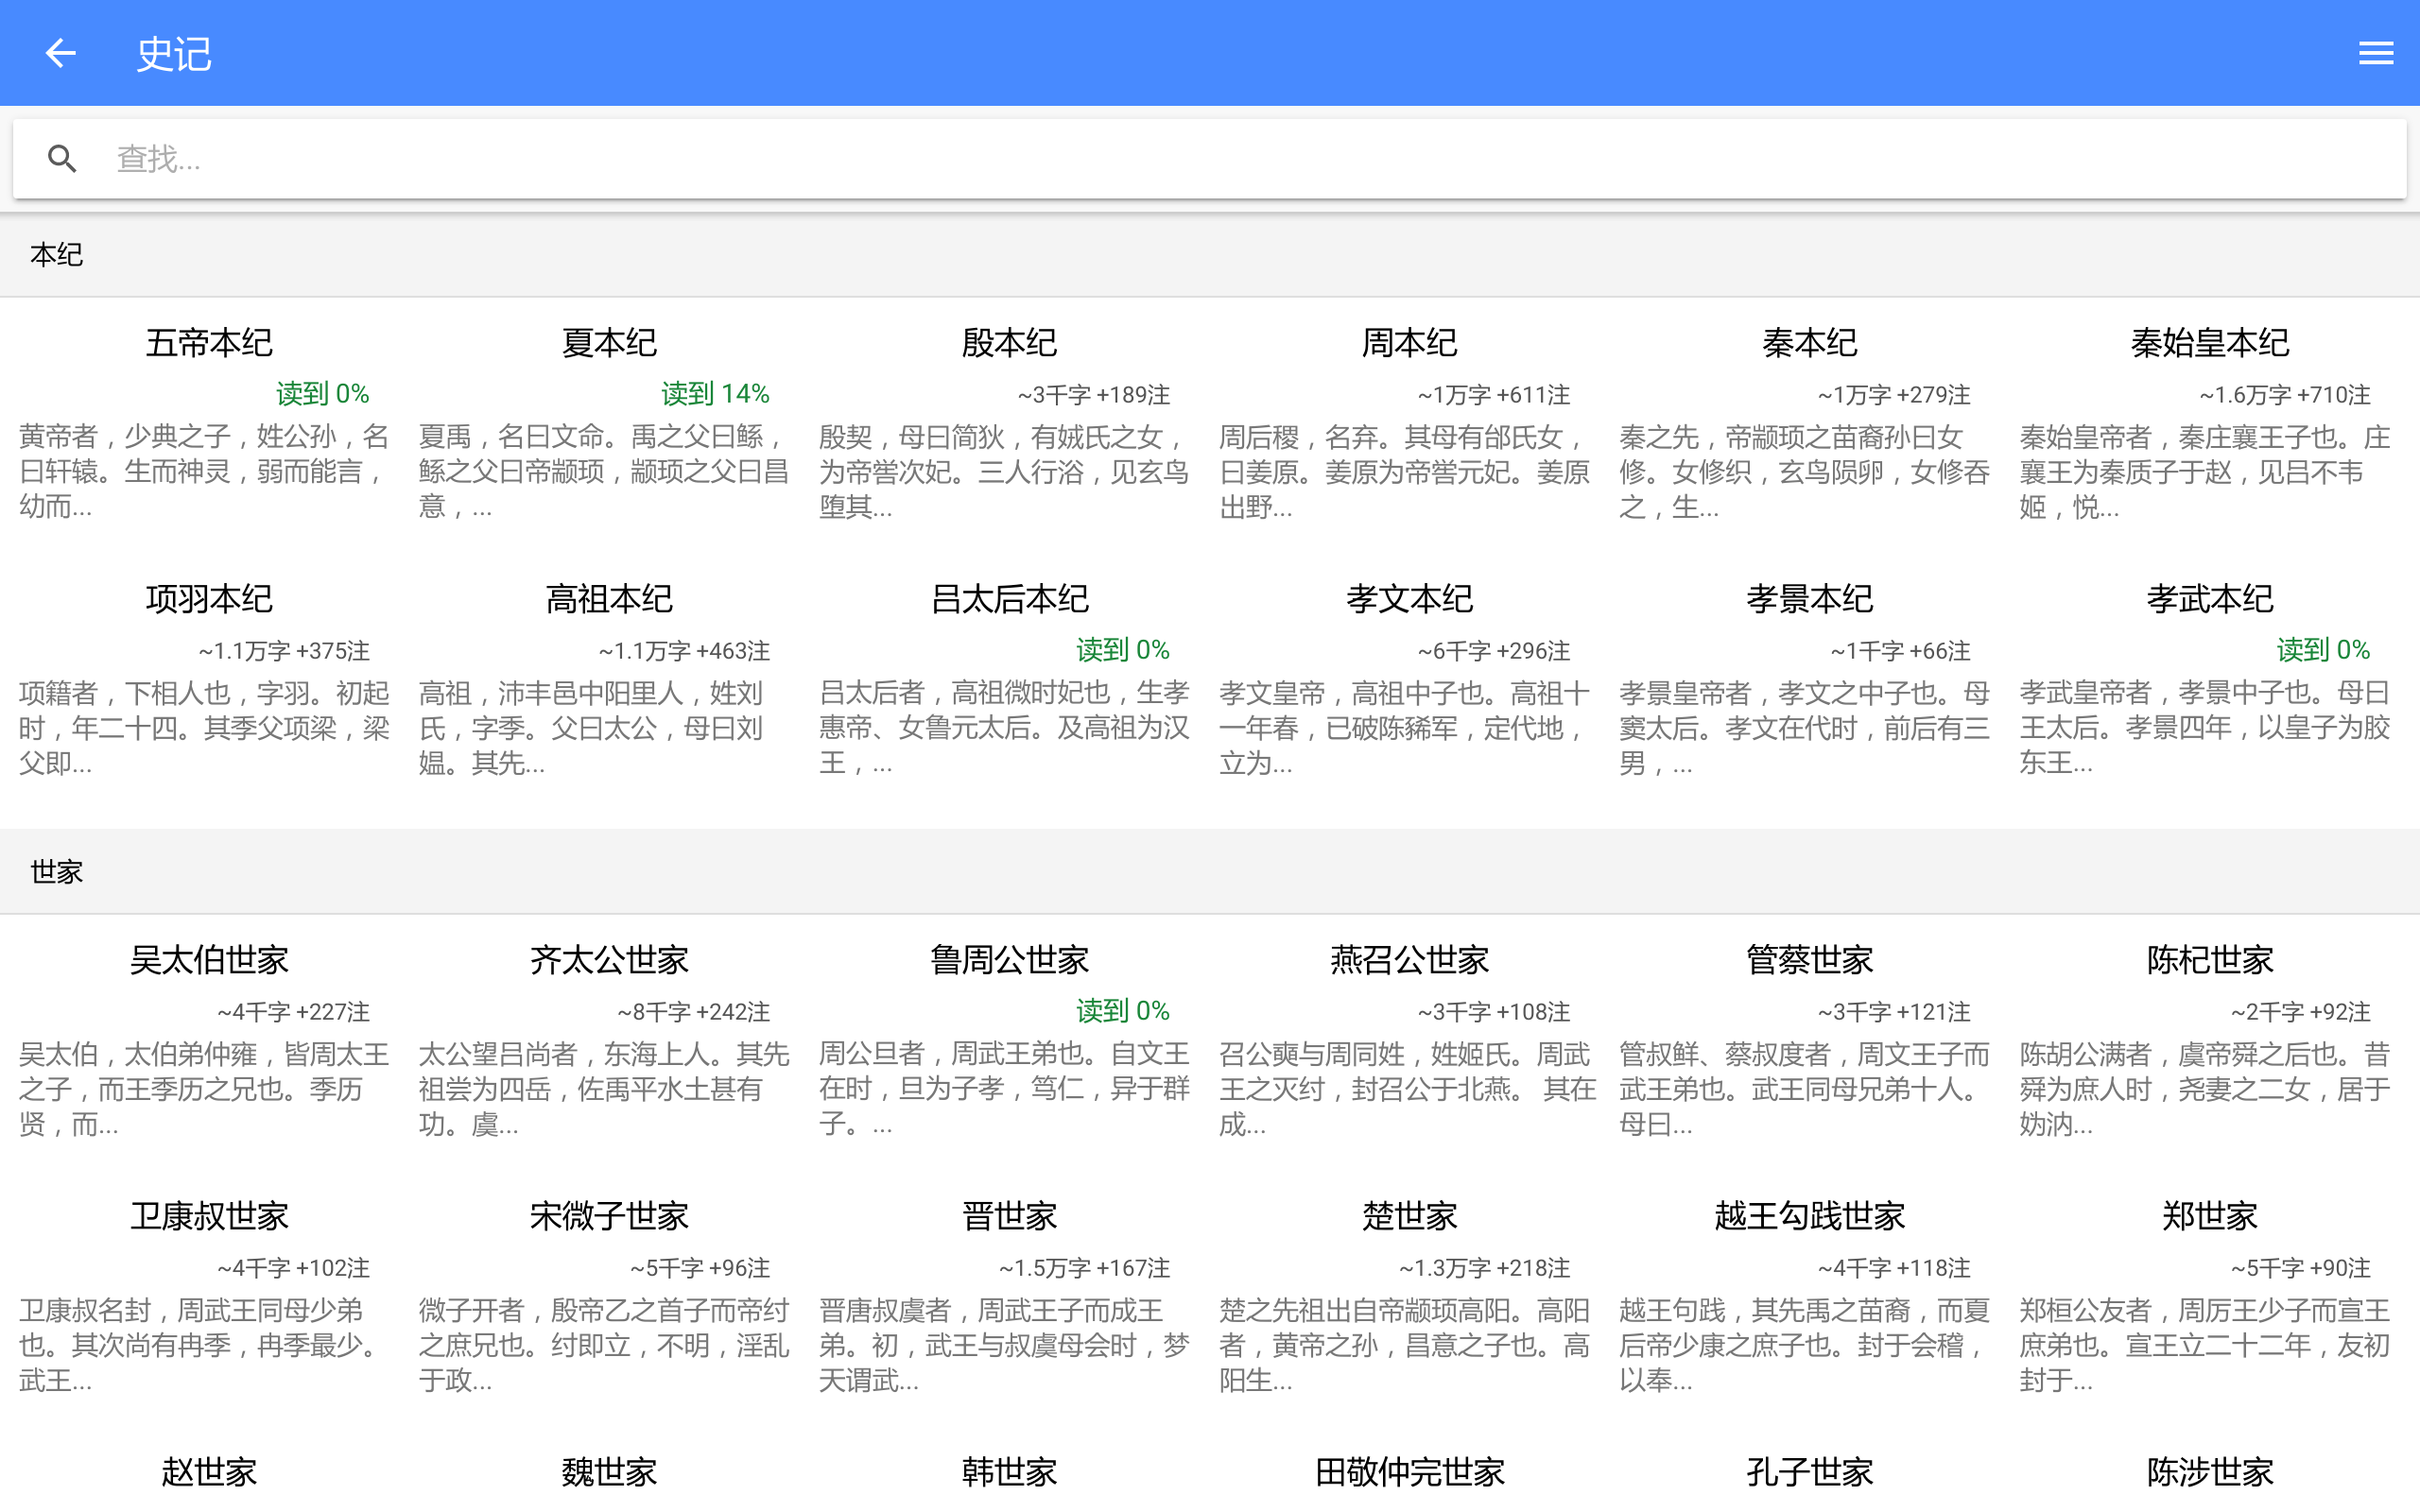Screen dimensions: 2420x1512
Task: Click ~3千字 +189注 under 殷本纪
Action: (1093, 395)
